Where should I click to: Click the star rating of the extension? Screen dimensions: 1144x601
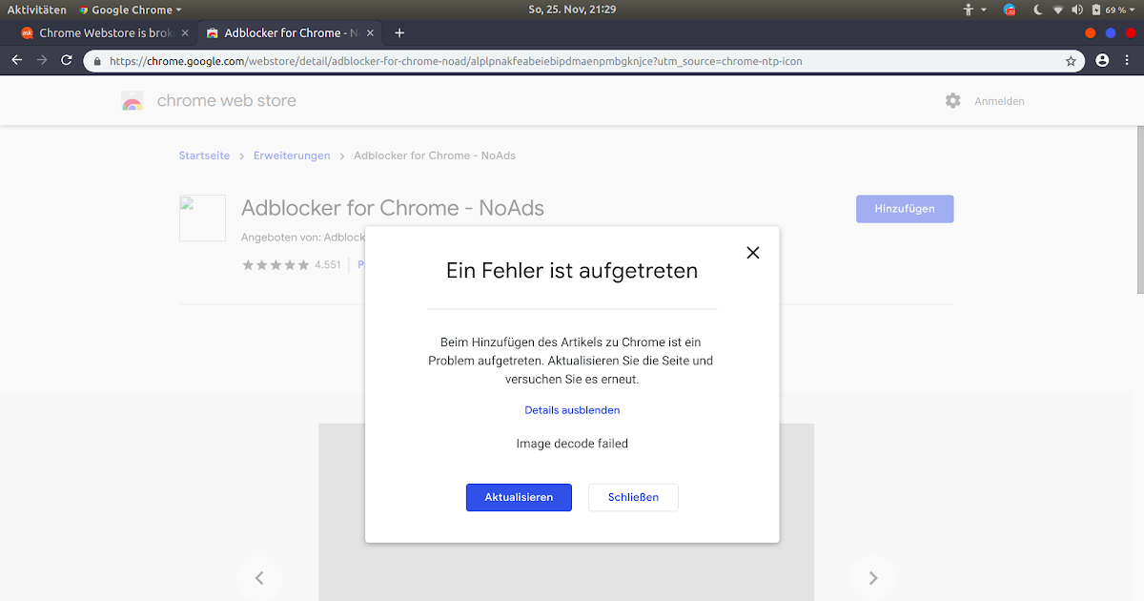[x=276, y=265]
